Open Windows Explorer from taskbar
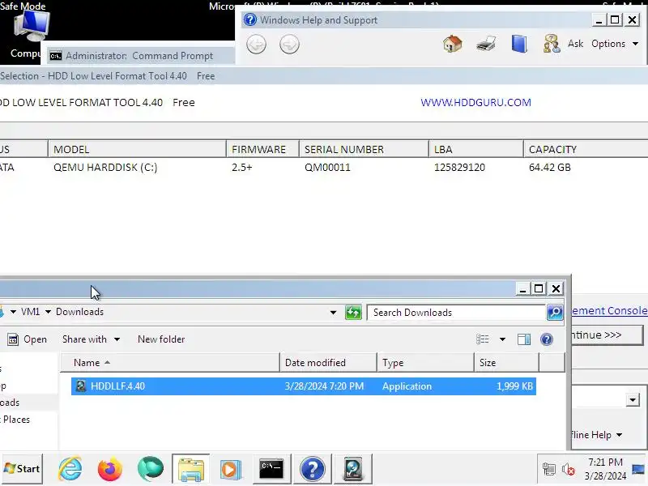The height and width of the screenshot is (486, 648). (x=190, y=469)
